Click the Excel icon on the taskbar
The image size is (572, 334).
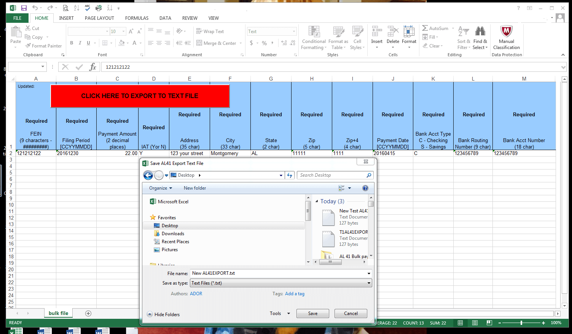[x=16, y=331]
